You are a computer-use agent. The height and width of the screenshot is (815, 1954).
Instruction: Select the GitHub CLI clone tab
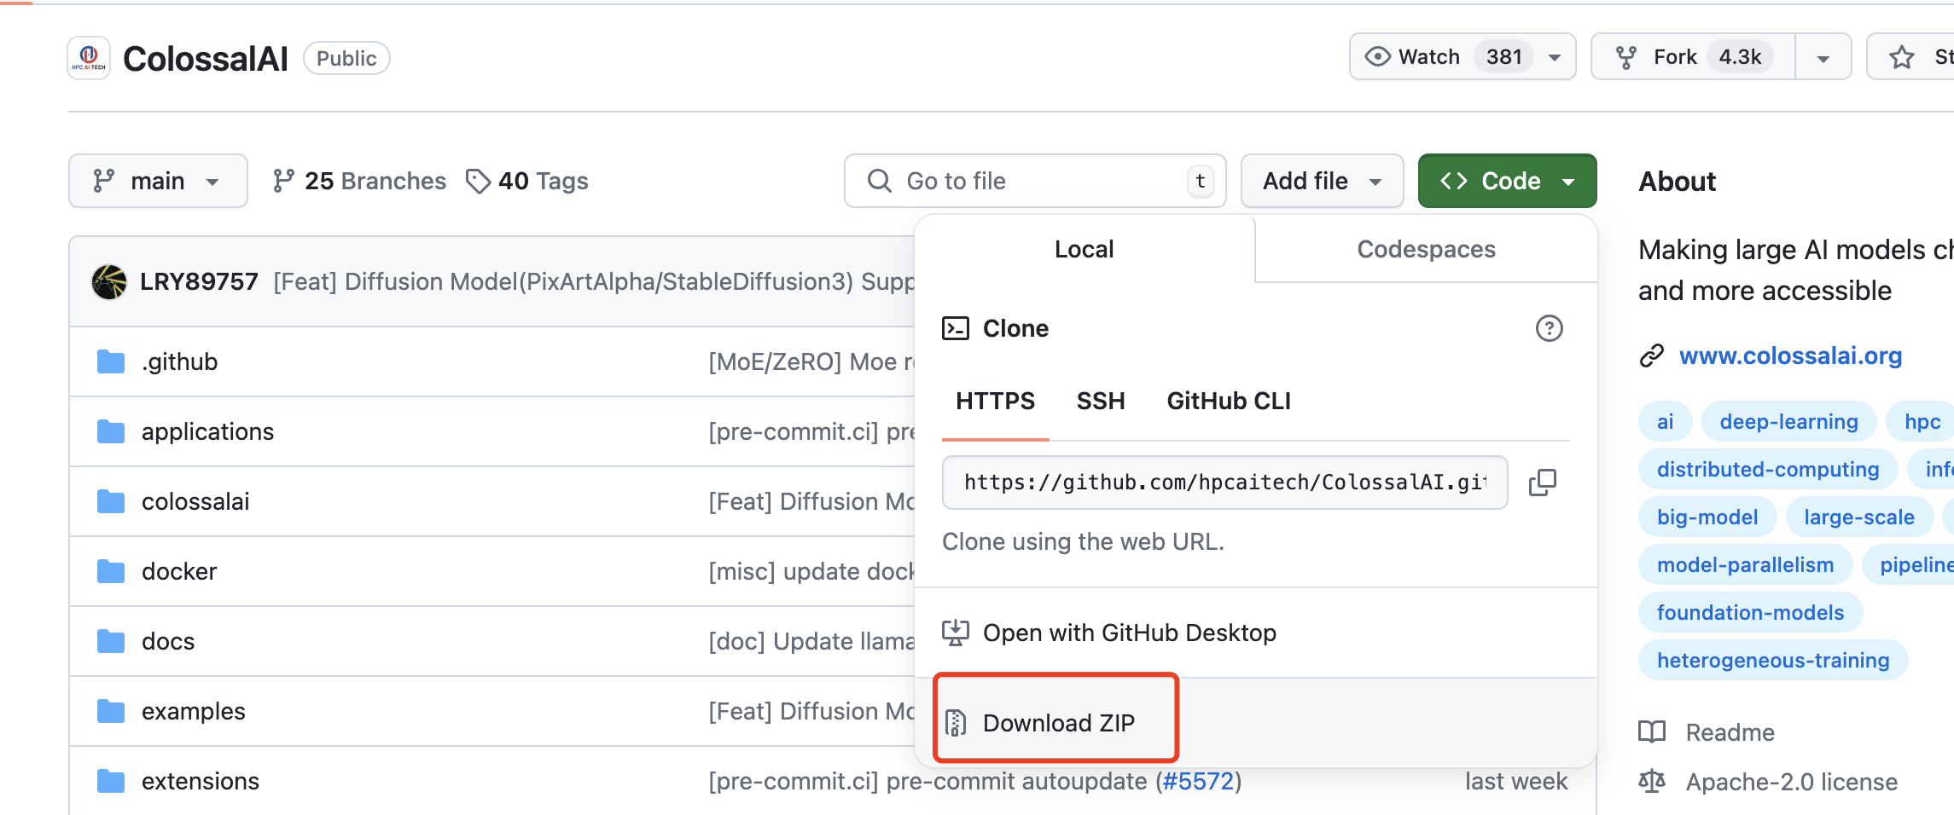pyautogui.click(x=1229, y=401)
